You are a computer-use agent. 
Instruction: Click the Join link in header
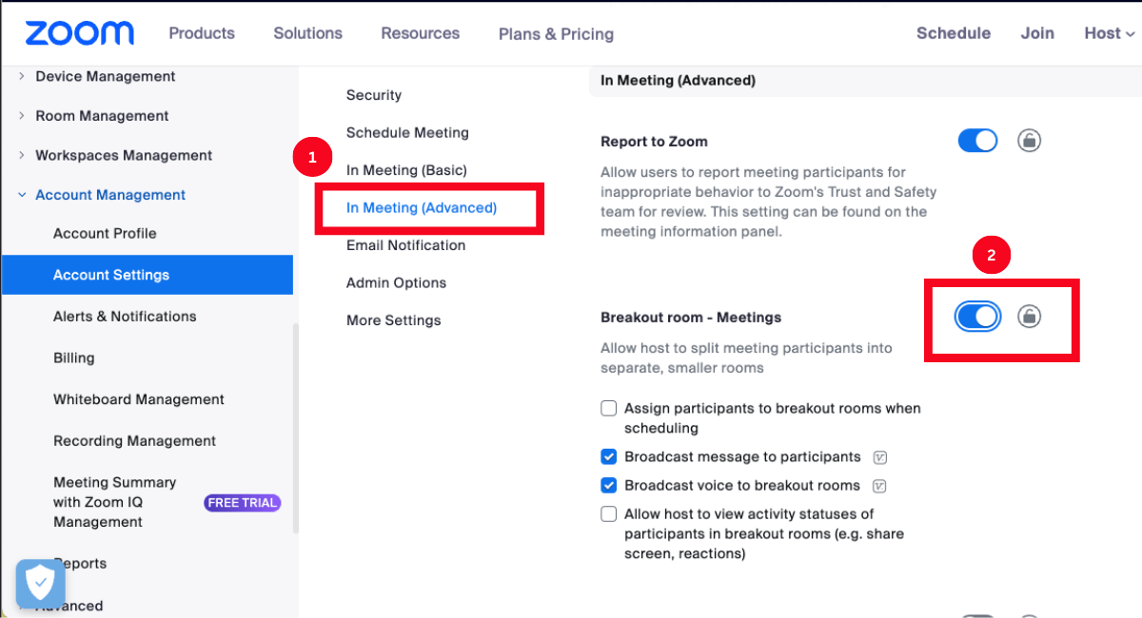click(x=1037, y=33)
